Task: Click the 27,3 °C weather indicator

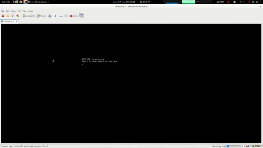Action: click(145, 2)
